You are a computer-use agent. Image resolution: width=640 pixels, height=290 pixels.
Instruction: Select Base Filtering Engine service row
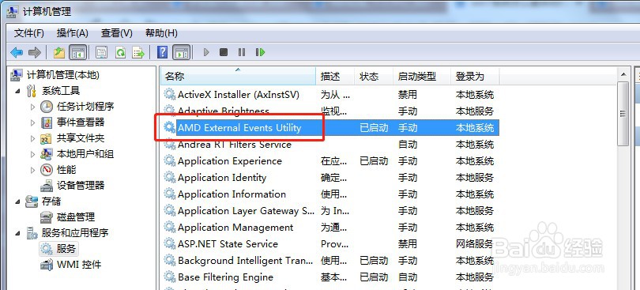tap(330, 277)
